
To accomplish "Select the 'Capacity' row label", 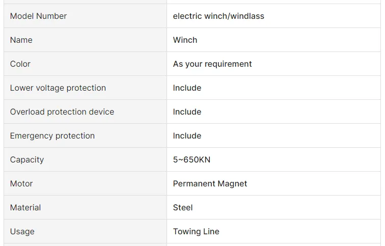I will [x=27, y=160].
